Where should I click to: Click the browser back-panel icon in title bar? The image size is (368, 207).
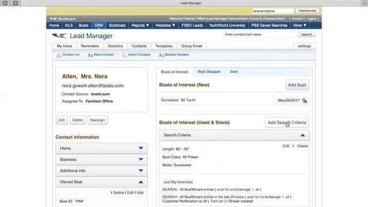pyautogui.click(x=5, y=3)
